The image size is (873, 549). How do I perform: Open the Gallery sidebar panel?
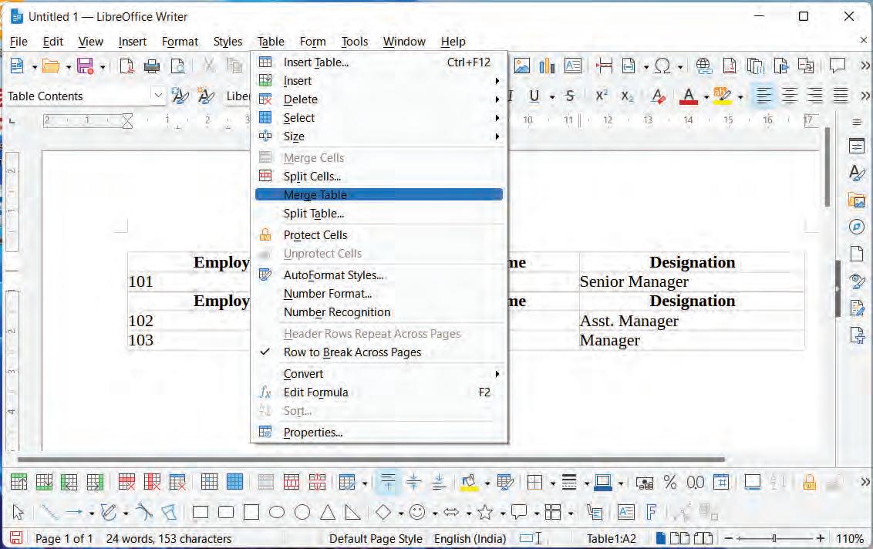(x=857, y=200)
